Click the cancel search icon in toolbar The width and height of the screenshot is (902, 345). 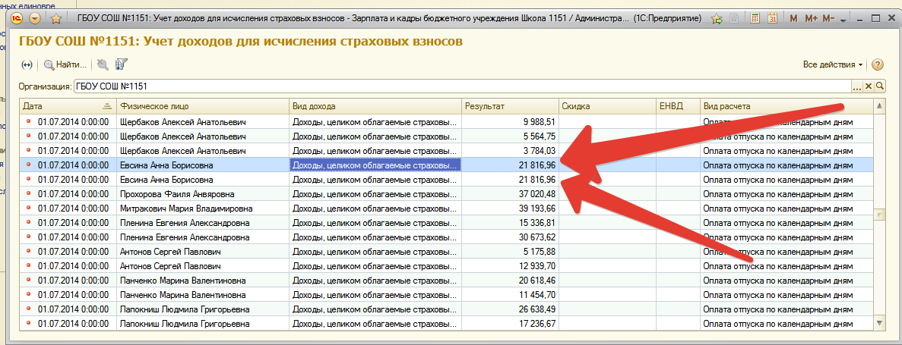pyautogui.click(x=103, y=65)
